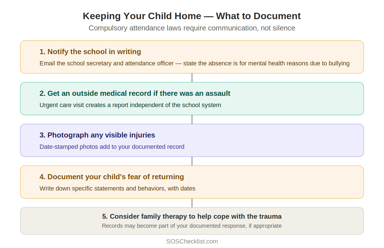Select the 'Notify the school in writing' heading
Viewport: 384px width, 248px height.
pyautogui.click(x=90, y=52)
